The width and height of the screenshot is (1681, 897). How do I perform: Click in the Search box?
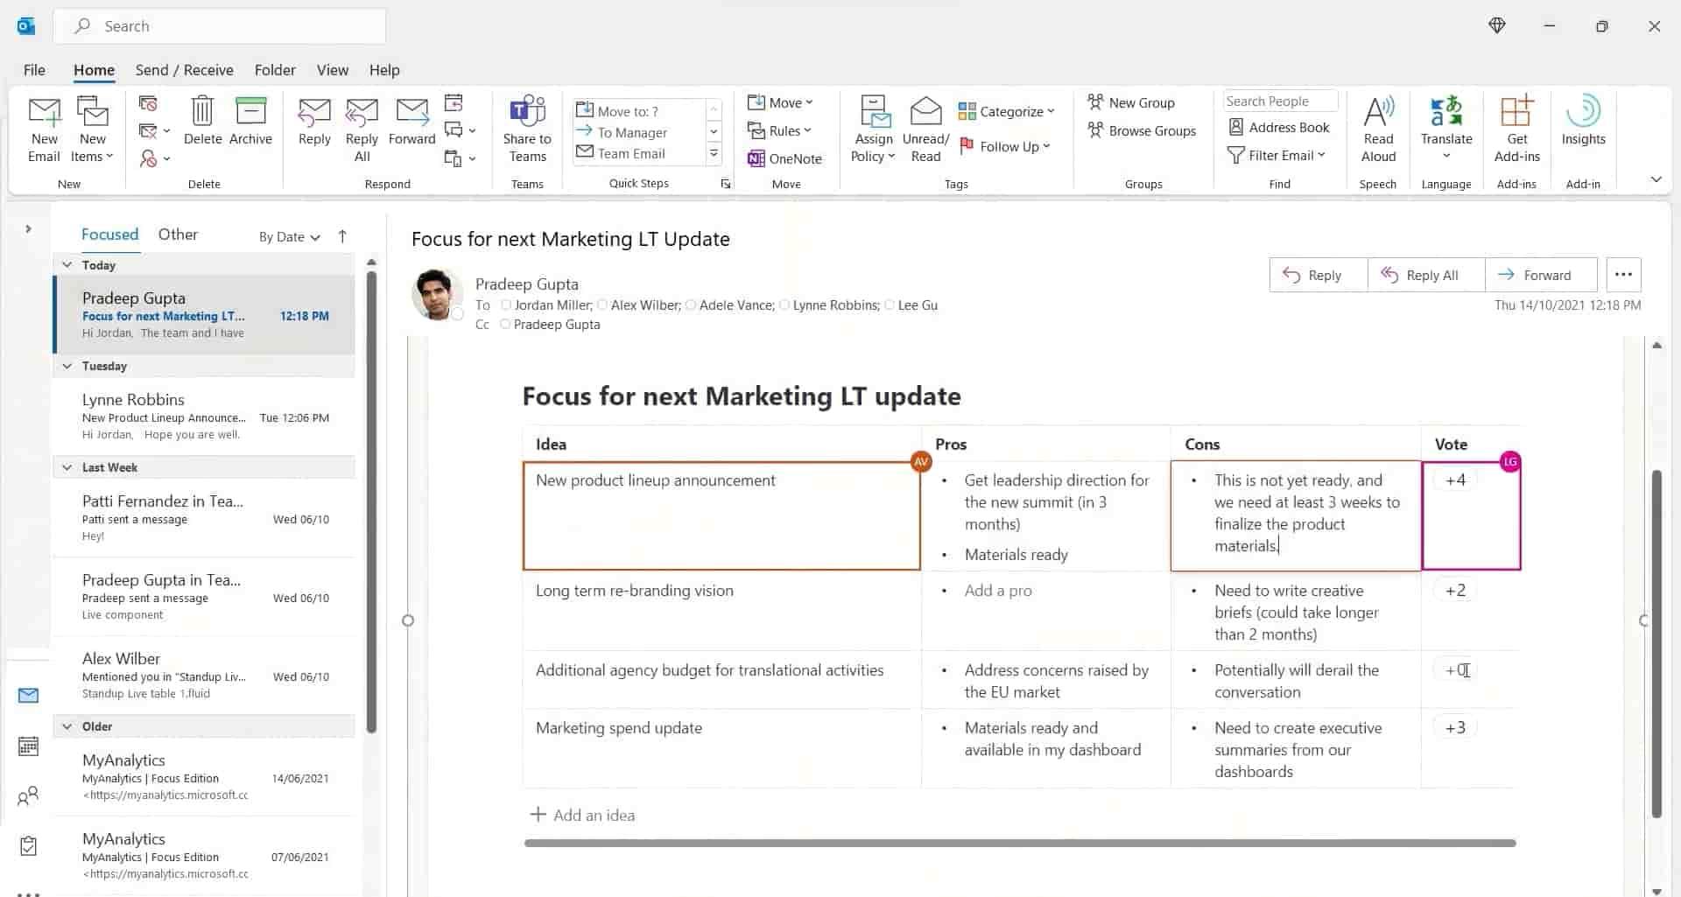coord(219,26)
